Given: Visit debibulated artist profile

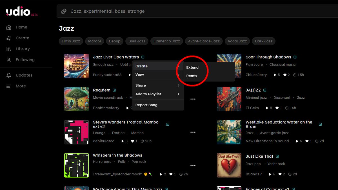Looking at the screenshot, I should (104, 141).
